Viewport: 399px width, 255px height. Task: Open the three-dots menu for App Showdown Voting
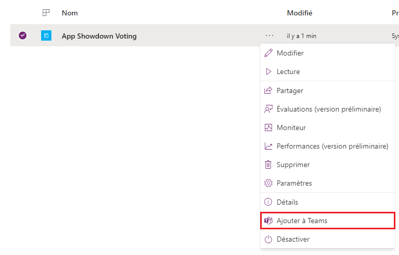point(269,35)
